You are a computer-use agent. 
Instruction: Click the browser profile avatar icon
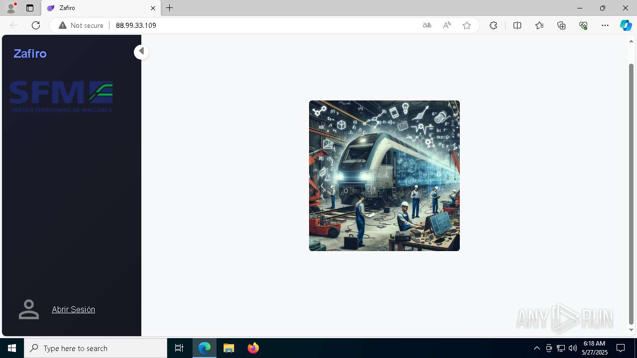(x=11, y=8)
